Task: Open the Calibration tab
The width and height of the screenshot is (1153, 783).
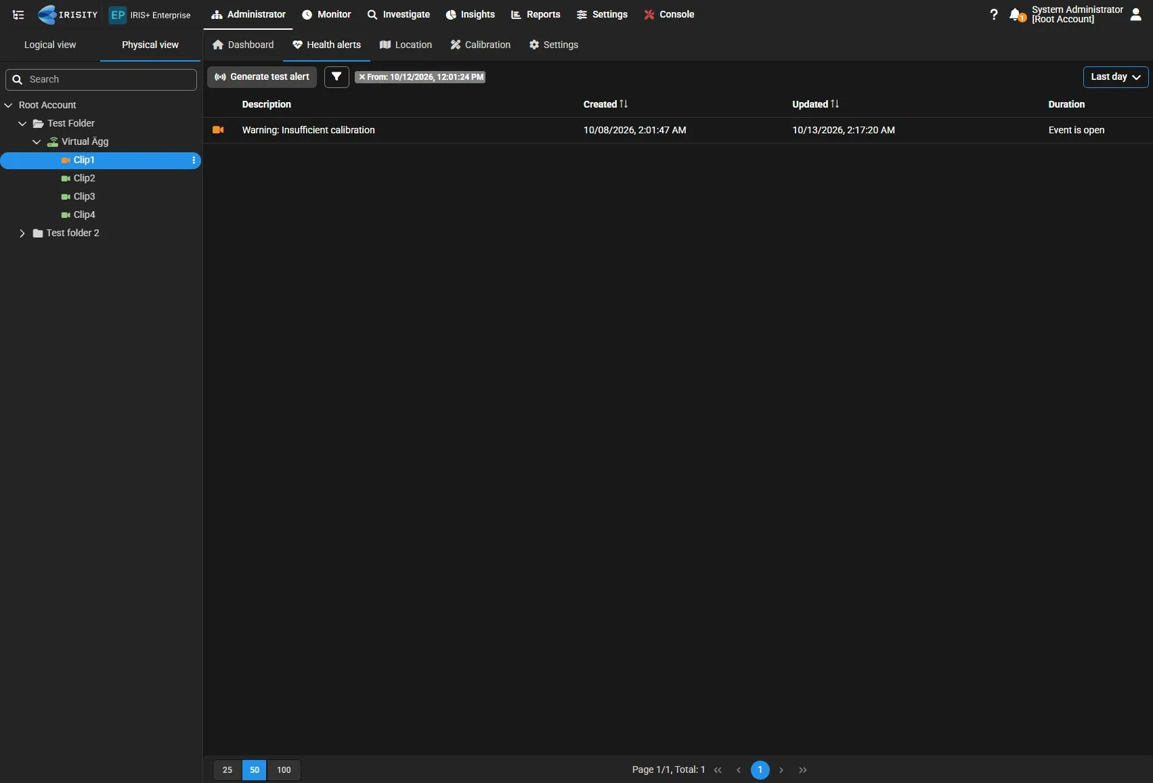Action: coord(481,45)
